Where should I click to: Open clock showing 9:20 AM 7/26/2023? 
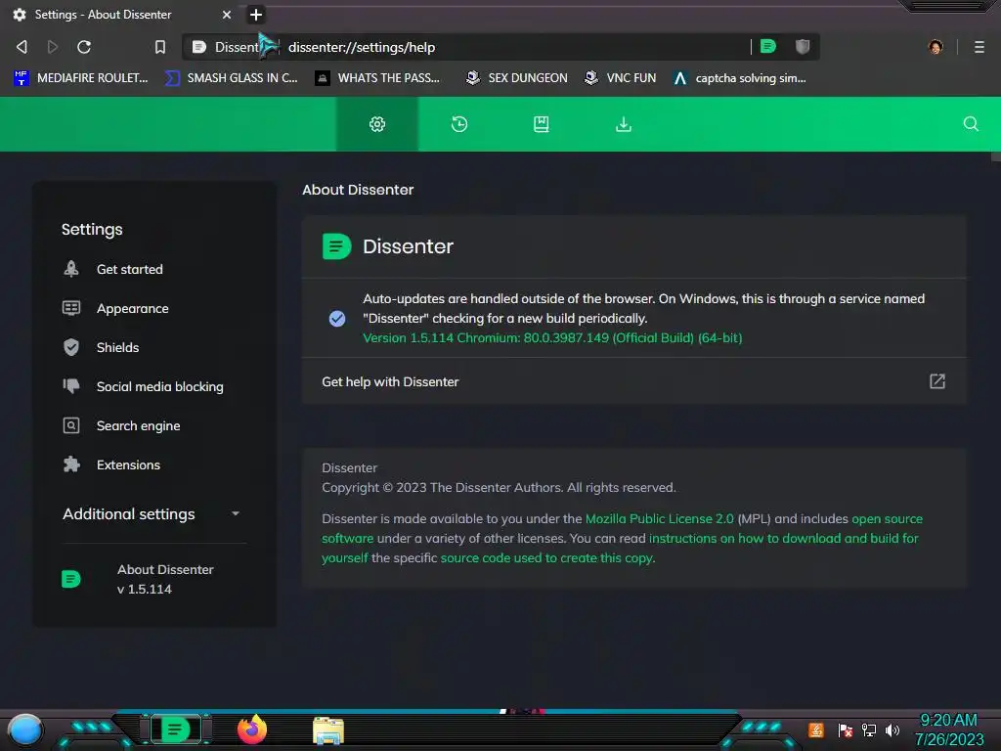949,729
